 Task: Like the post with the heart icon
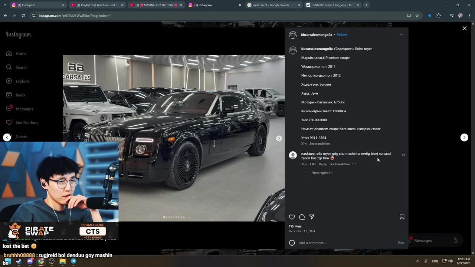click(x=292, y=217)
